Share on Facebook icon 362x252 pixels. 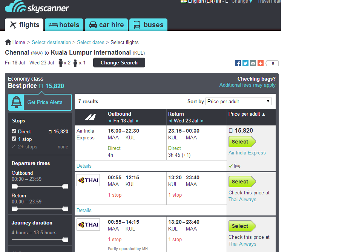(238, 63)
